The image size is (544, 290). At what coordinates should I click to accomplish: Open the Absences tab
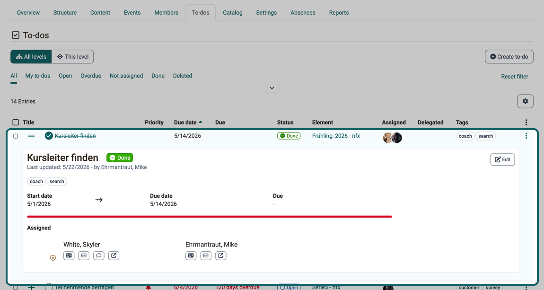[x=303, y=12]
